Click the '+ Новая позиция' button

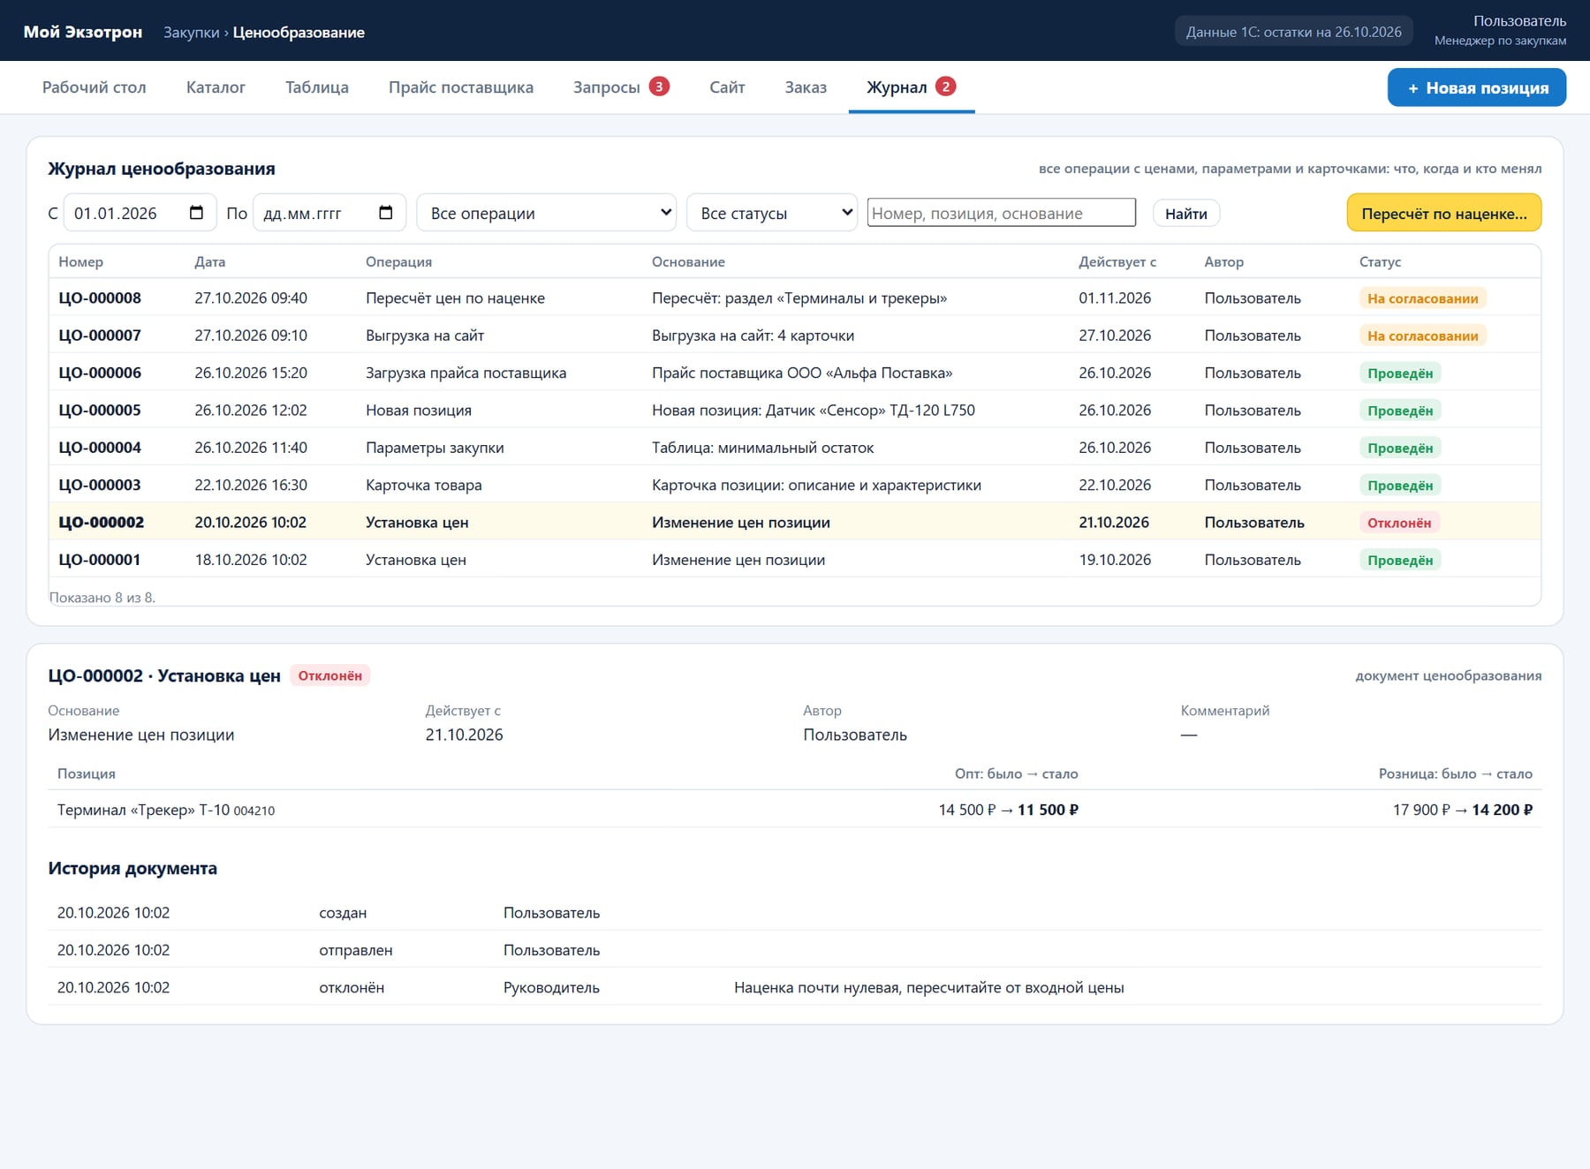point(1476,87)
